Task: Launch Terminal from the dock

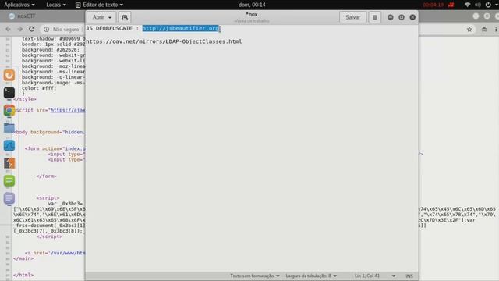Action: coord(9,93)
